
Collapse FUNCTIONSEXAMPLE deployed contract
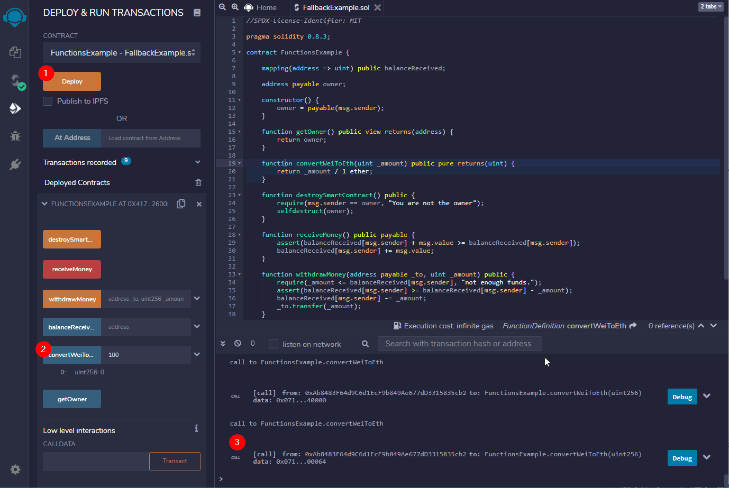click(x=44, y=204)
